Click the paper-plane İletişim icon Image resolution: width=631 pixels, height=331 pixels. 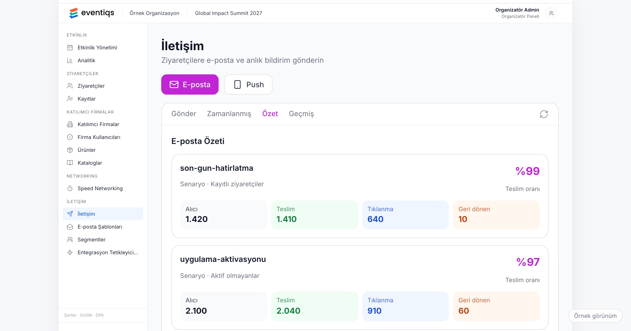coord(70,214)
